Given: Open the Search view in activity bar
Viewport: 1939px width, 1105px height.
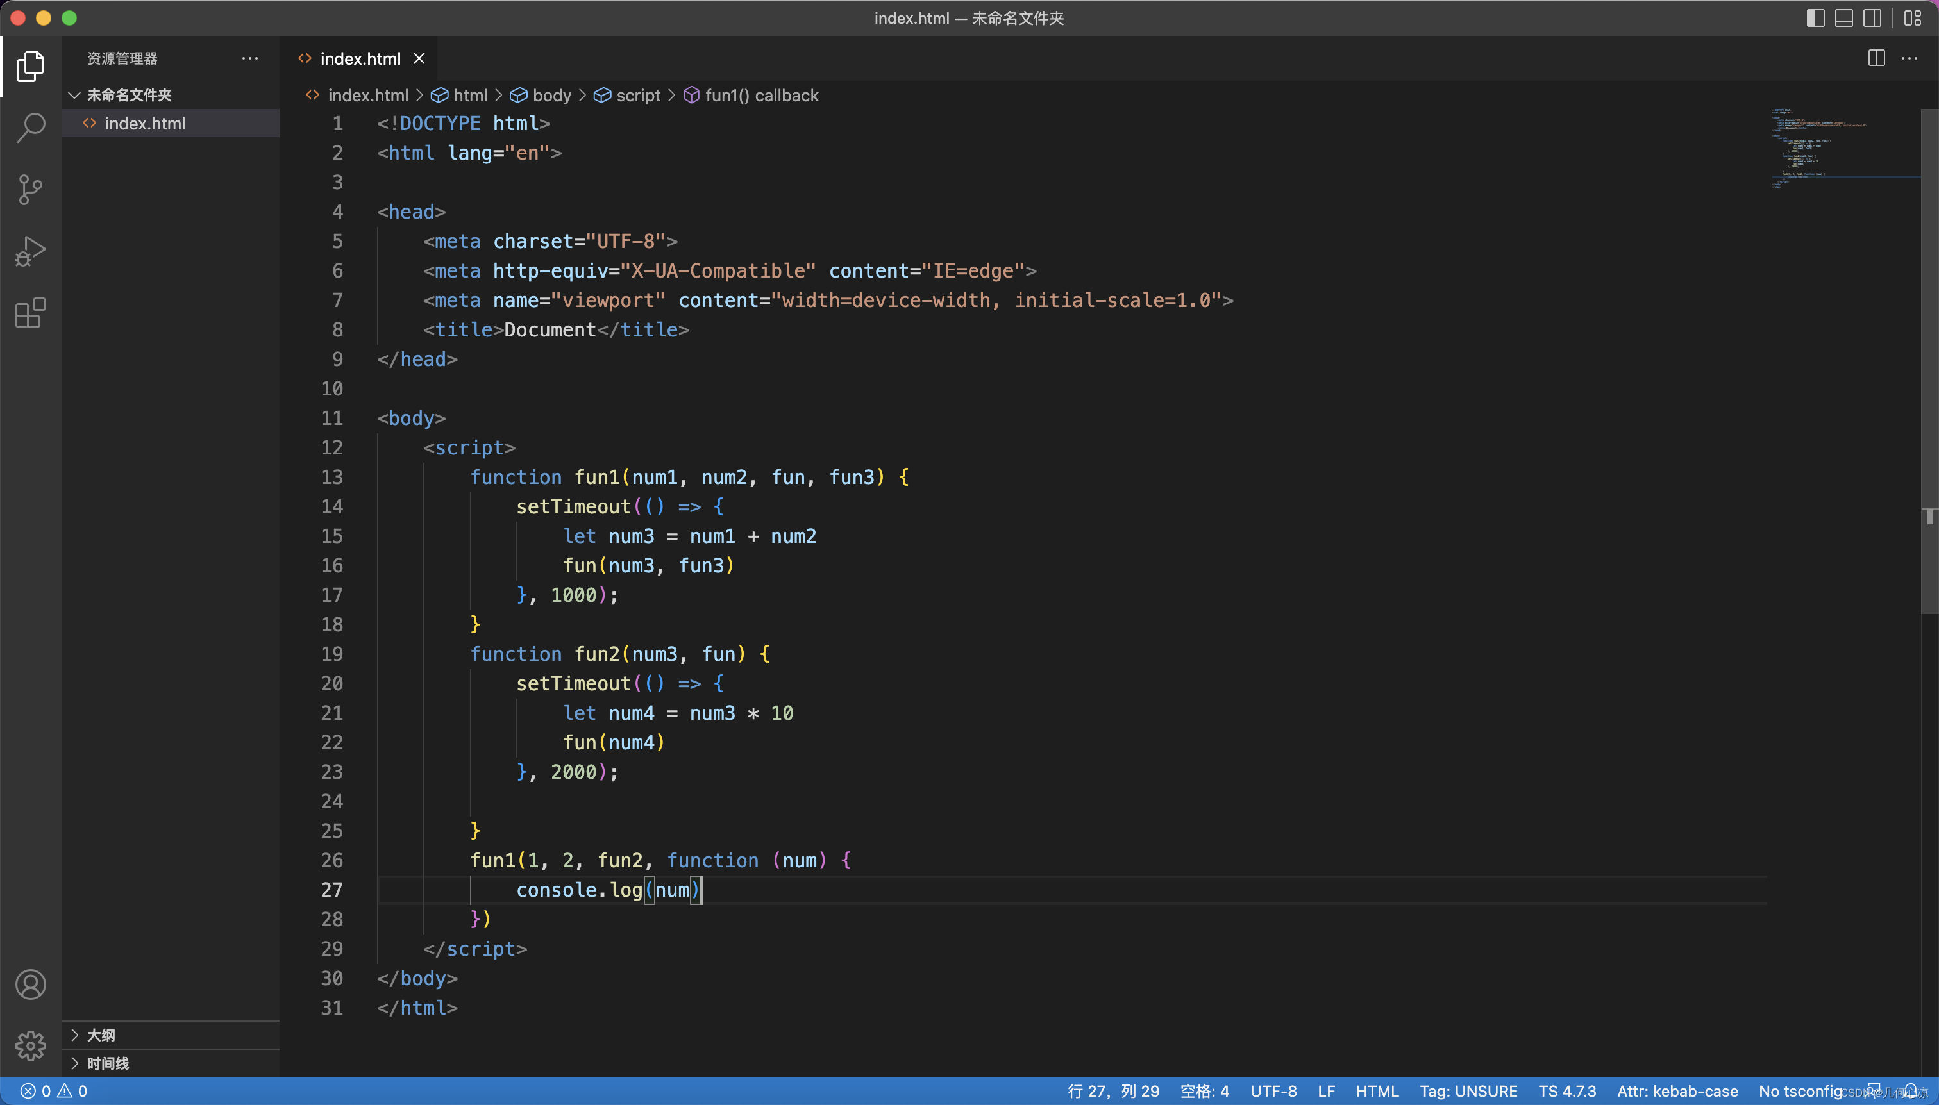Looking at the screenshot, I should pos(30,128).
